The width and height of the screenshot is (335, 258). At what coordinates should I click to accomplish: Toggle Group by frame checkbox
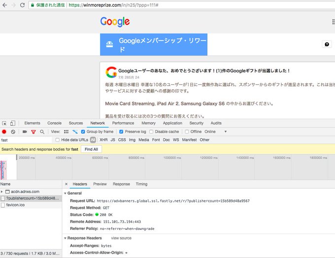[83, 131]
